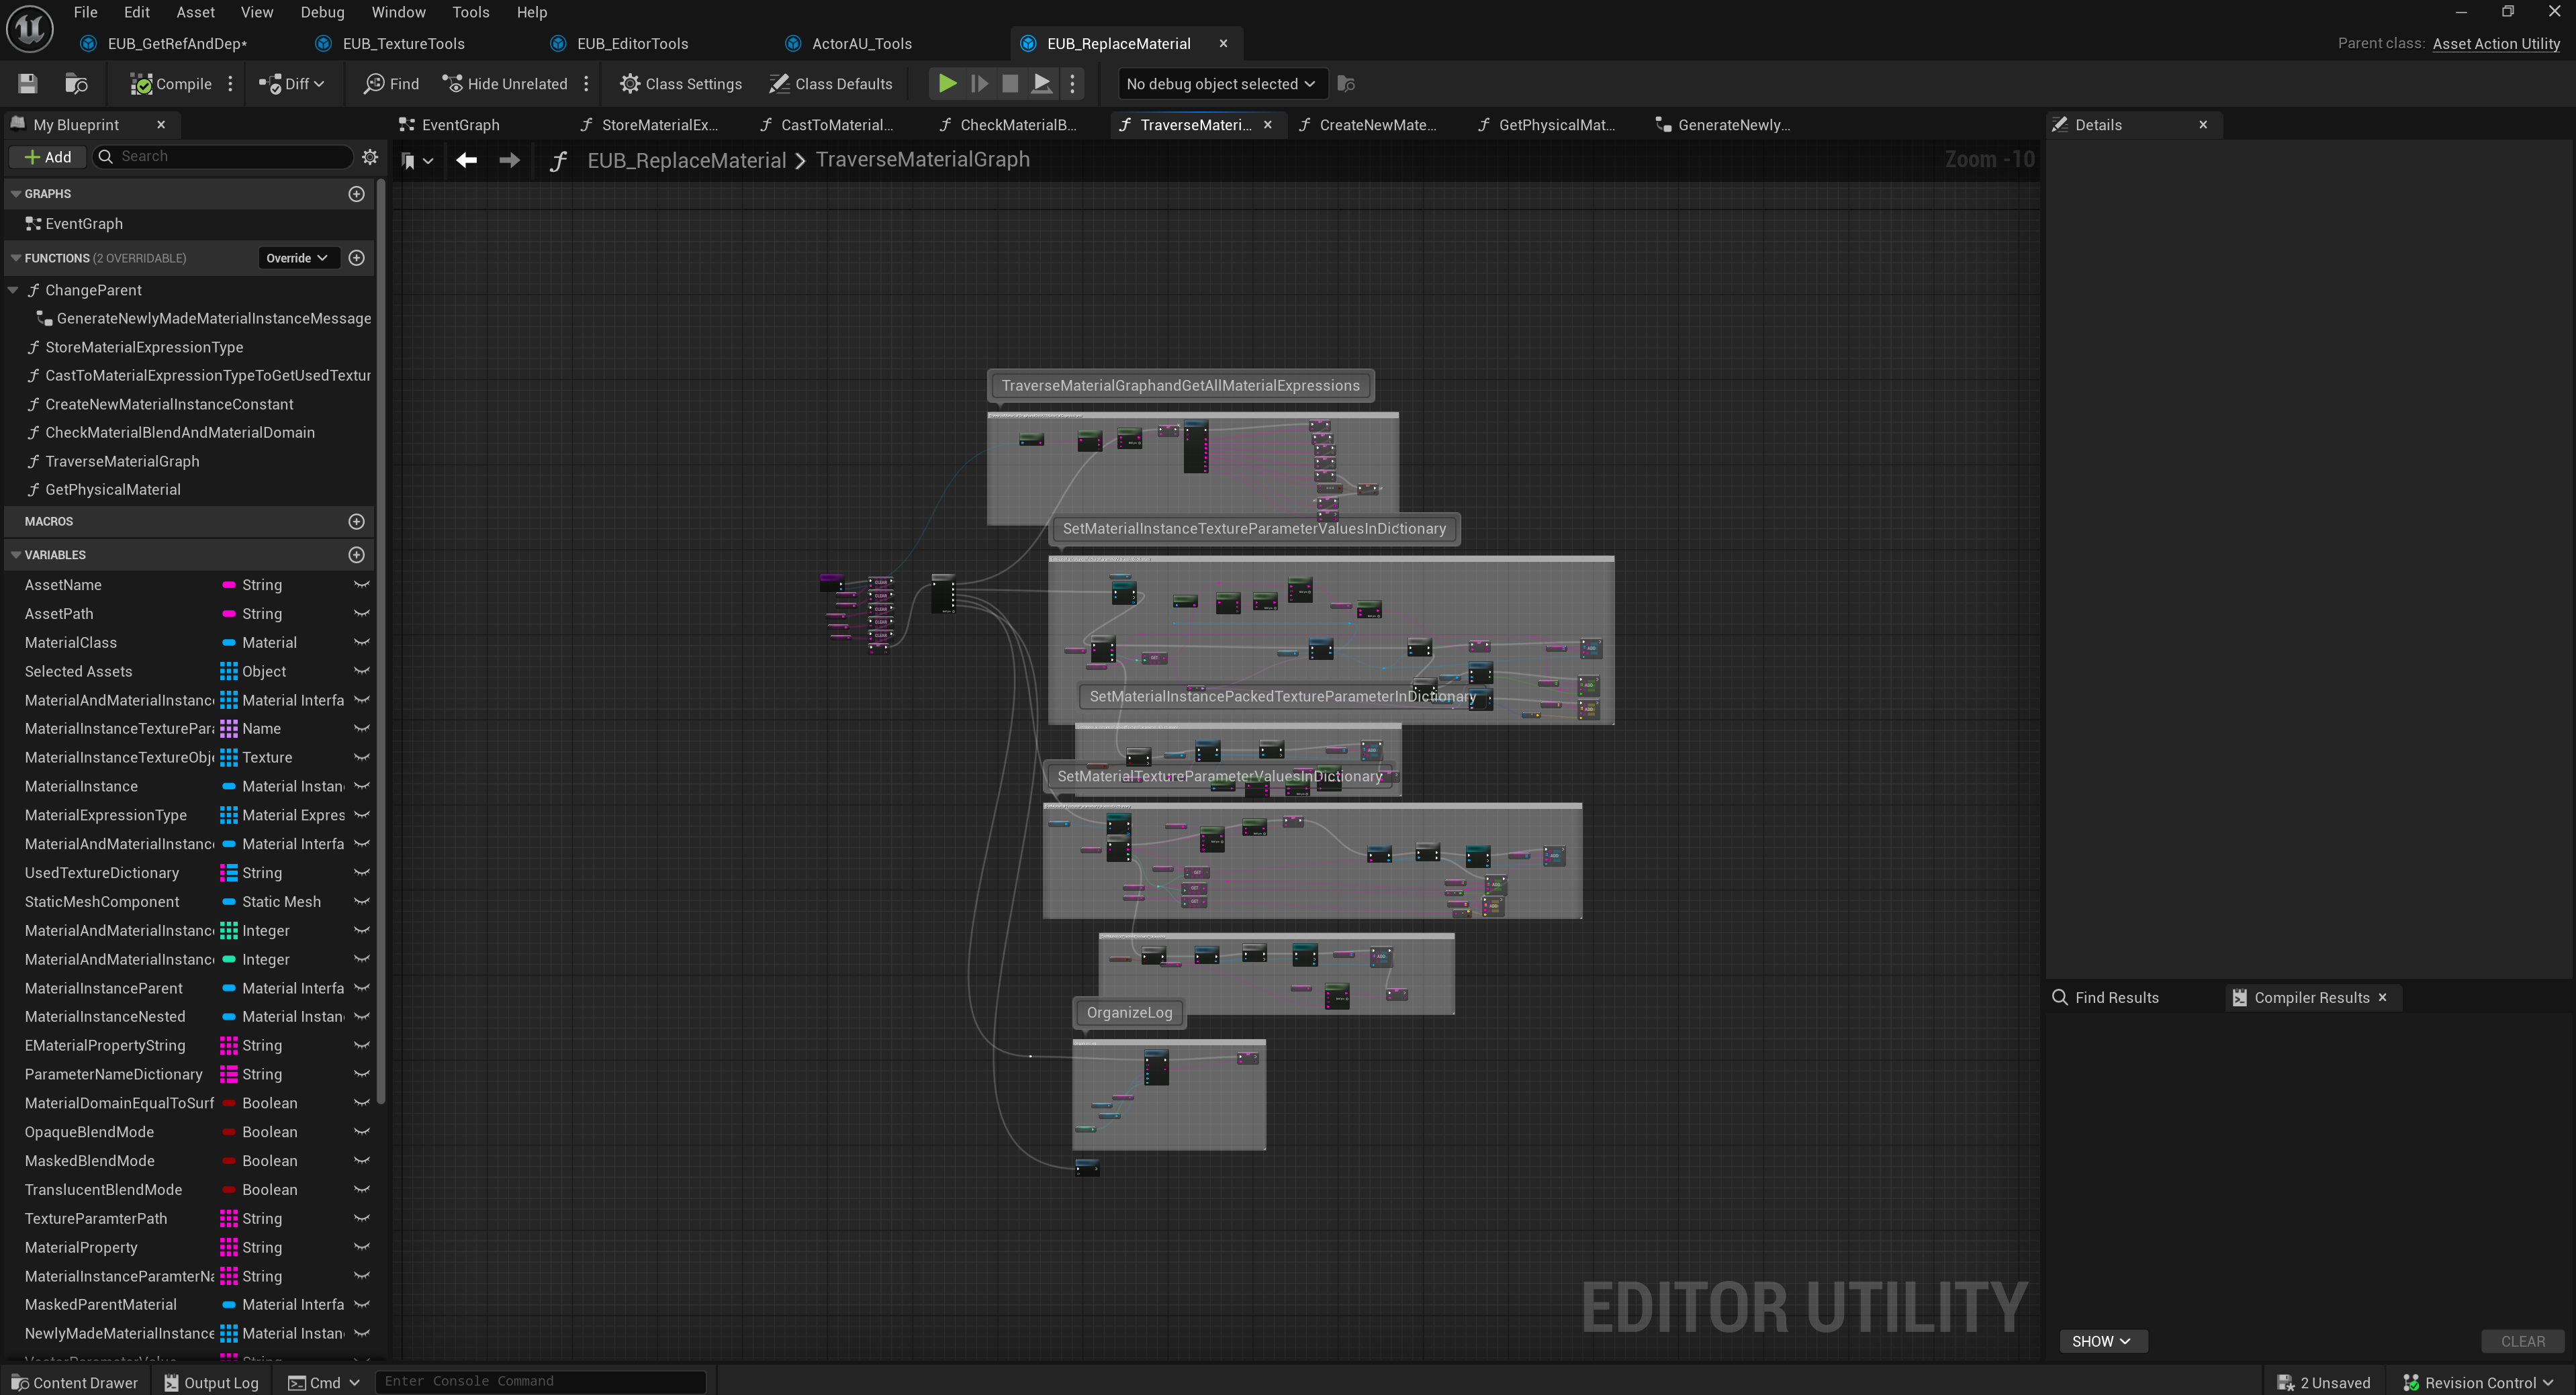The width and height of the screenshot is (2576, 1395).
Task: Toggle visibility eye for MaterialClass variable
Action: [x=362, y=643]
